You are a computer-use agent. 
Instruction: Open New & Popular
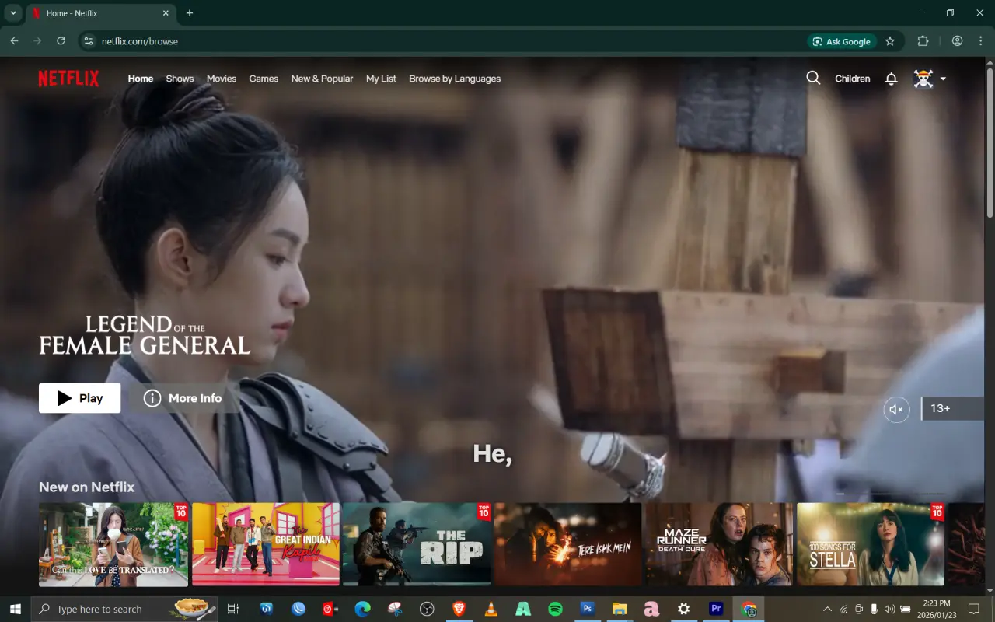click(x=322, y=79)
